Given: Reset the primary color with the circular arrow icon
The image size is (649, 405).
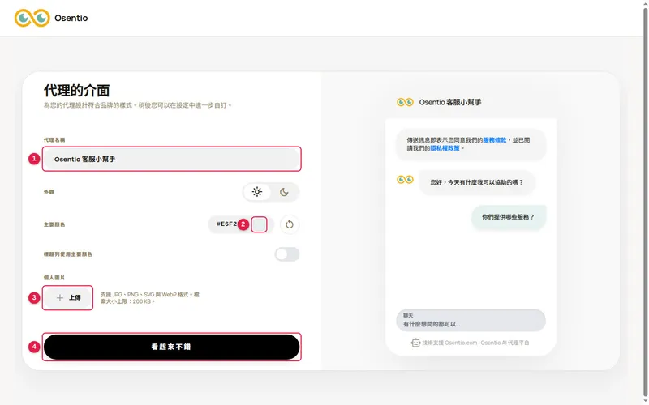Looking at the screenshot, I should pos(290,224).
